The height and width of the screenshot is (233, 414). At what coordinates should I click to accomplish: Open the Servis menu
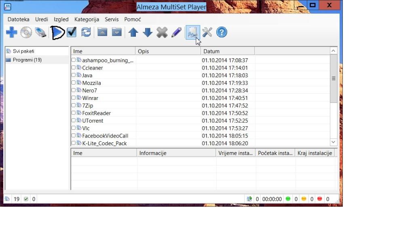[112, 19]
